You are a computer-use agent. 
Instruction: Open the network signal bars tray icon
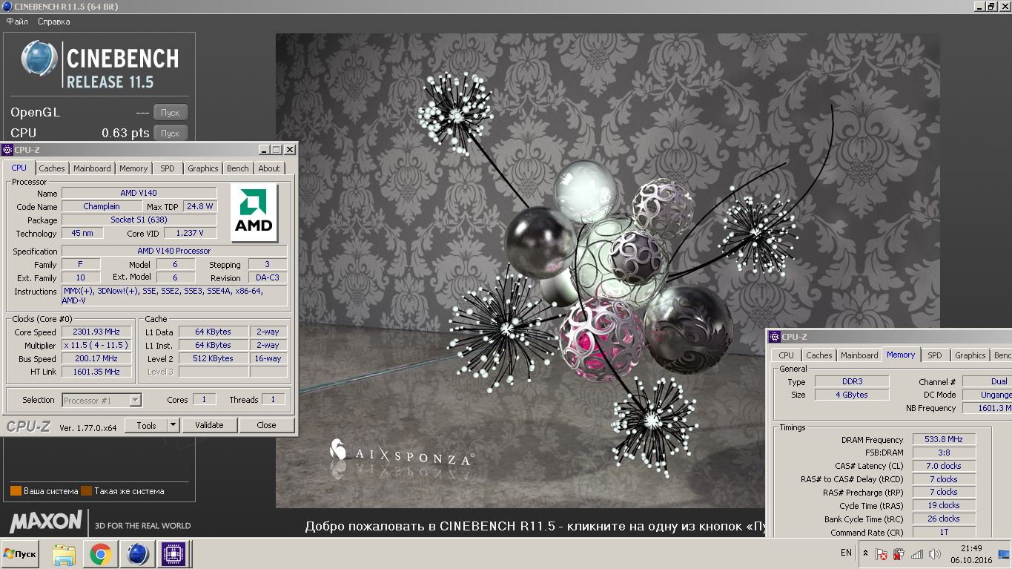(x=917, y=554)
